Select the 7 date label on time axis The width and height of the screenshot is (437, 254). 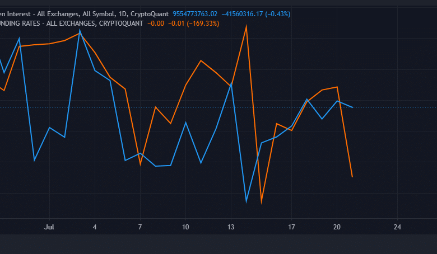coord(140,227)
